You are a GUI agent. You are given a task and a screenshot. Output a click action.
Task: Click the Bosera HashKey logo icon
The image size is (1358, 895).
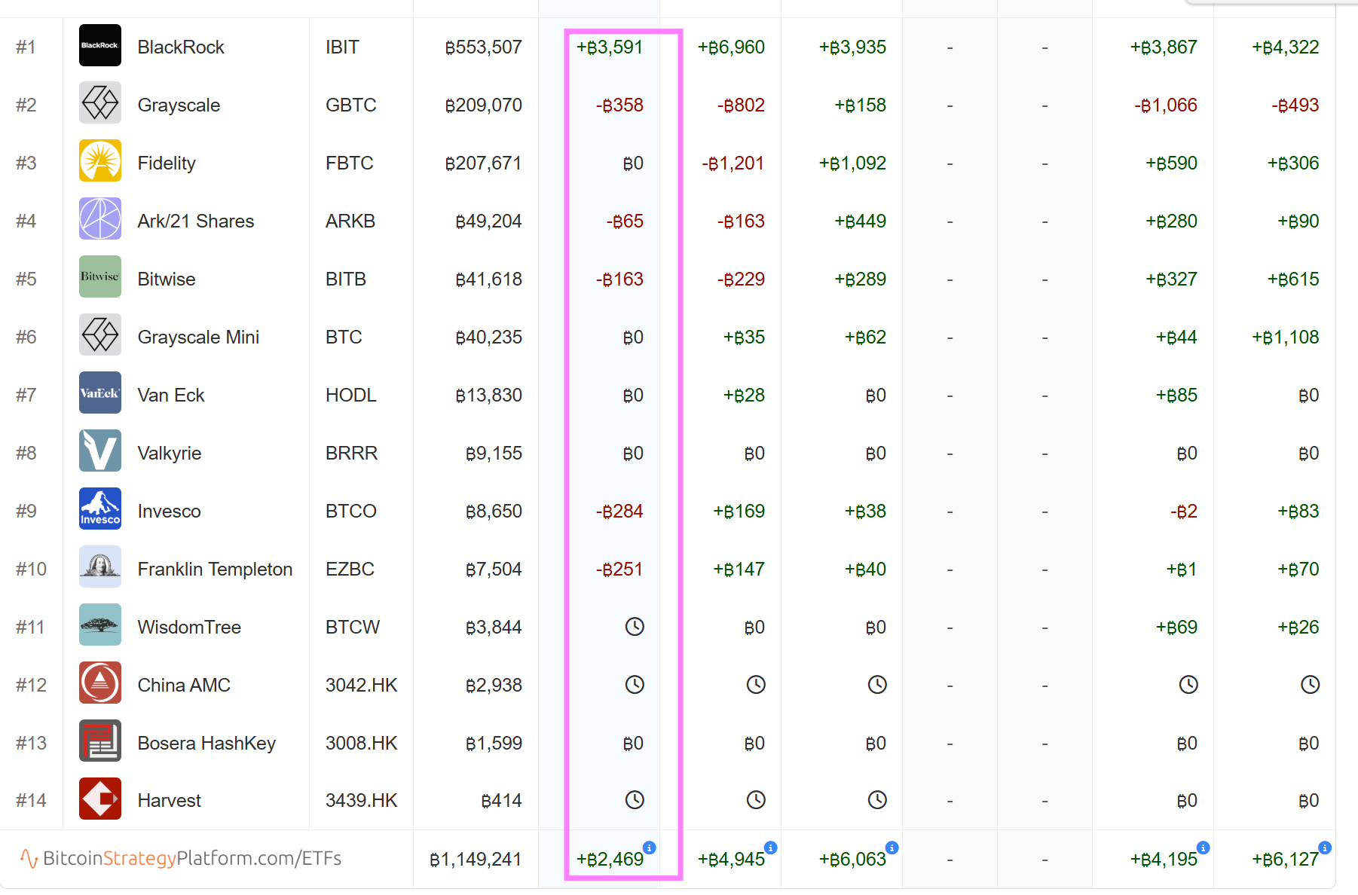pos(99,741)
